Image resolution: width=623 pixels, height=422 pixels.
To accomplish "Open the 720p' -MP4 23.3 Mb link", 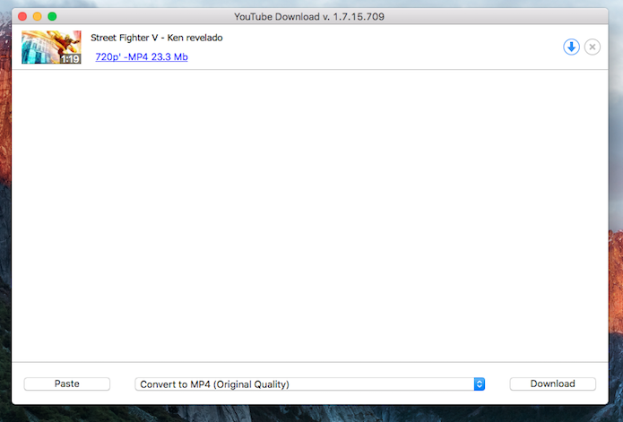I will 142,56.
